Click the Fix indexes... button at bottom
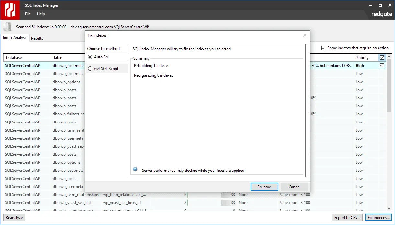Viewport: 395px width, 225px height. (379, 218)
